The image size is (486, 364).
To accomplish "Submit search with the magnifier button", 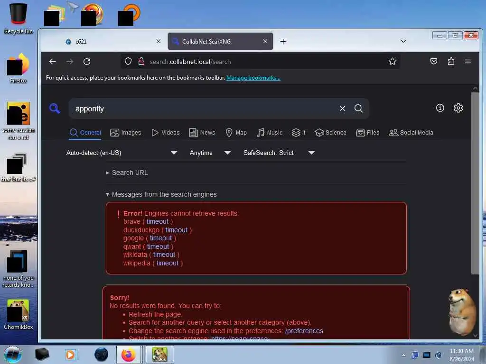I will (359, 109).
